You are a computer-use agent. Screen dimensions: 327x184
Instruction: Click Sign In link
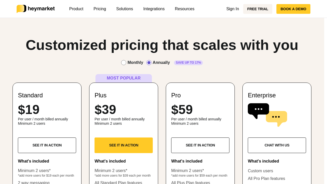(232, 9)
